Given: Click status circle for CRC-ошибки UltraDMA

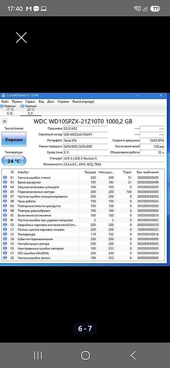Looking at the screenshot, I should [x=5, y=253].
